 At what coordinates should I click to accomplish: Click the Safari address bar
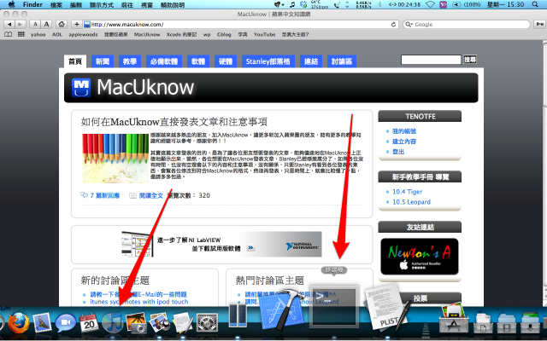[241, 25]
